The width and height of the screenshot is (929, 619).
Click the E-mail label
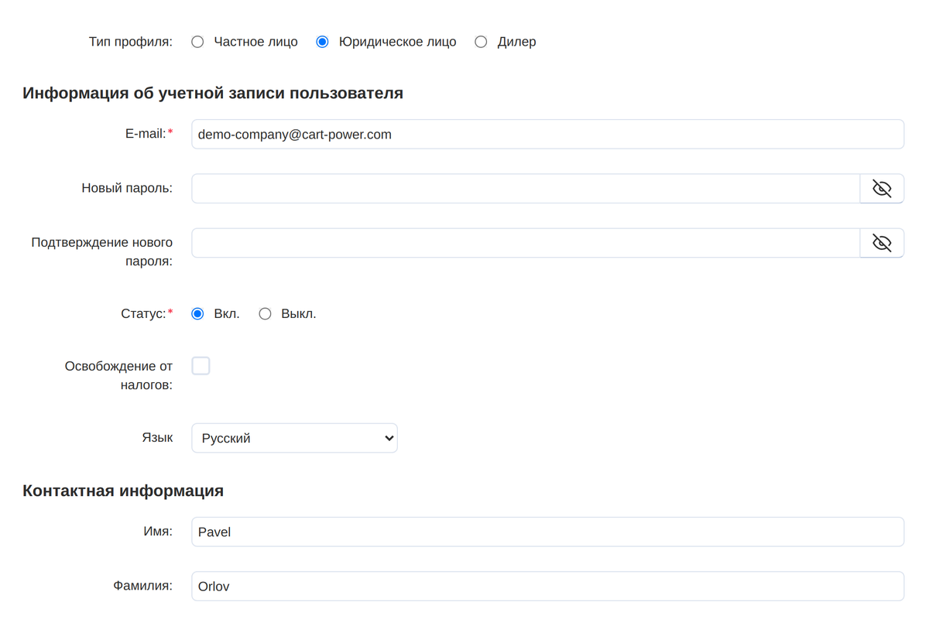click(146, 133)
